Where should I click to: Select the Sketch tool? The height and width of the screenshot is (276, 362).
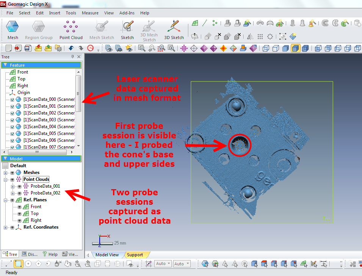coord(127,28)
